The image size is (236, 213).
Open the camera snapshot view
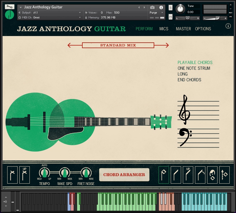[x=152, y=7]
